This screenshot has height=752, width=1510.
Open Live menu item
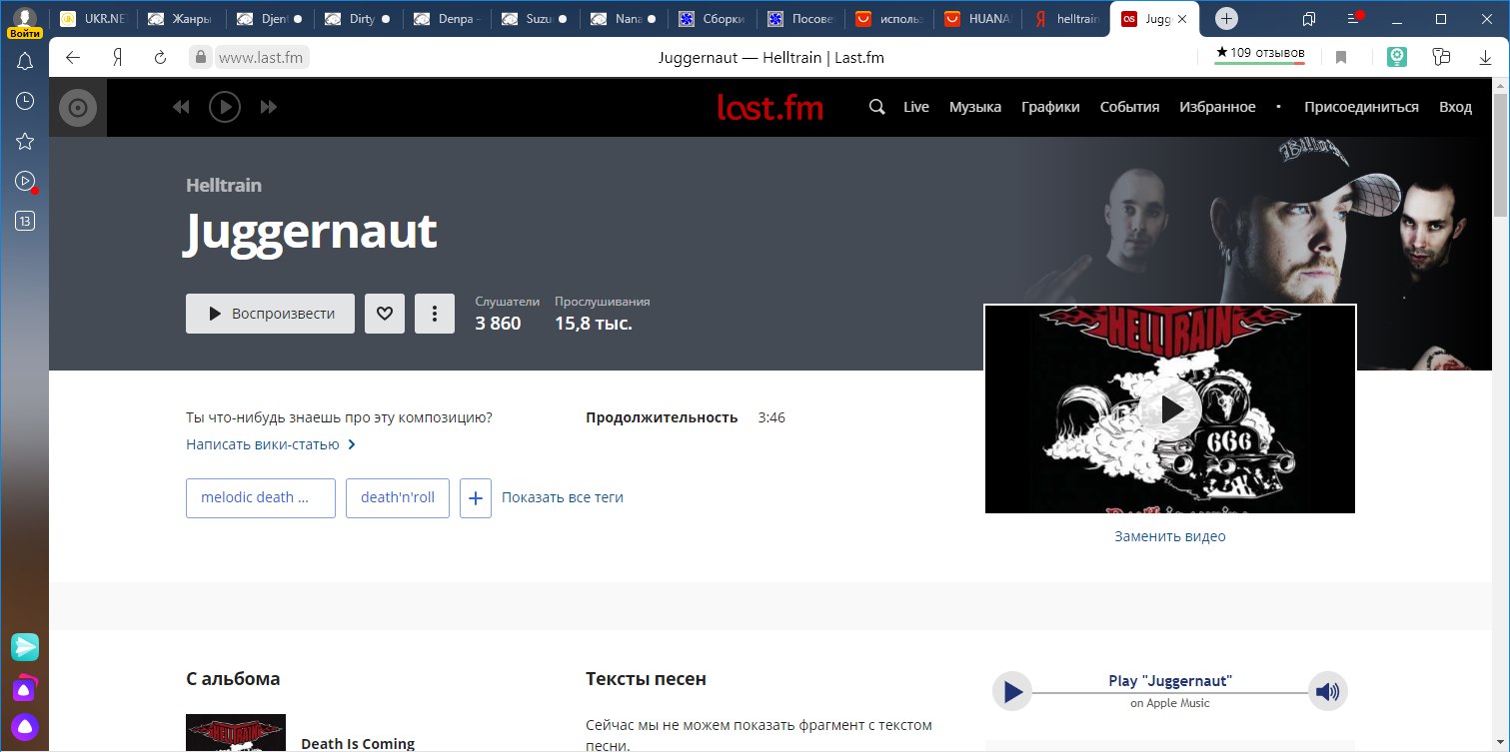(916, 107)
